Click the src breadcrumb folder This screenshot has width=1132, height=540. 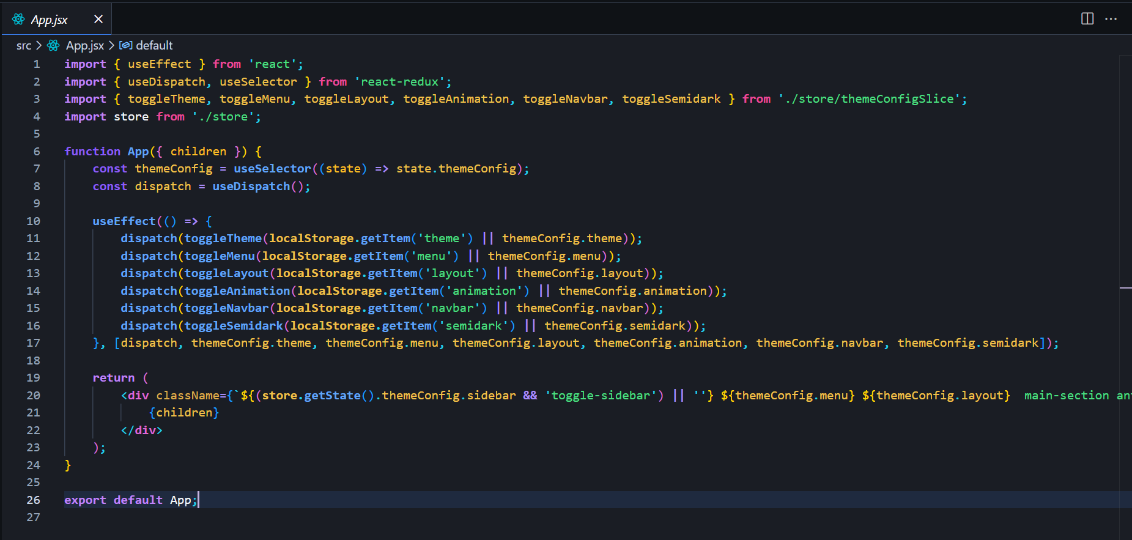tap(24, 46)
